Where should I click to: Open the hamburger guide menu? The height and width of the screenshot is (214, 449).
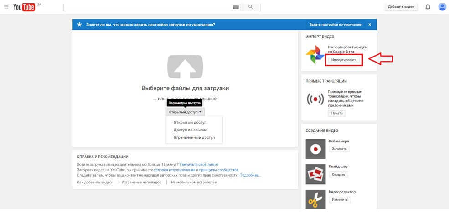click(6, 7)
